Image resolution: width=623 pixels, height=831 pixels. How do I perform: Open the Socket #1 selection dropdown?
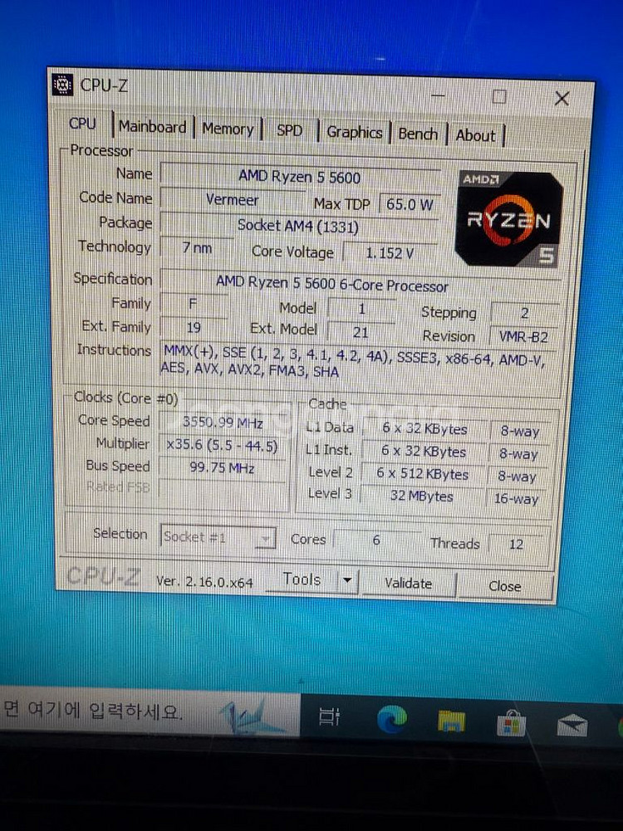click(x=218, y=537)
